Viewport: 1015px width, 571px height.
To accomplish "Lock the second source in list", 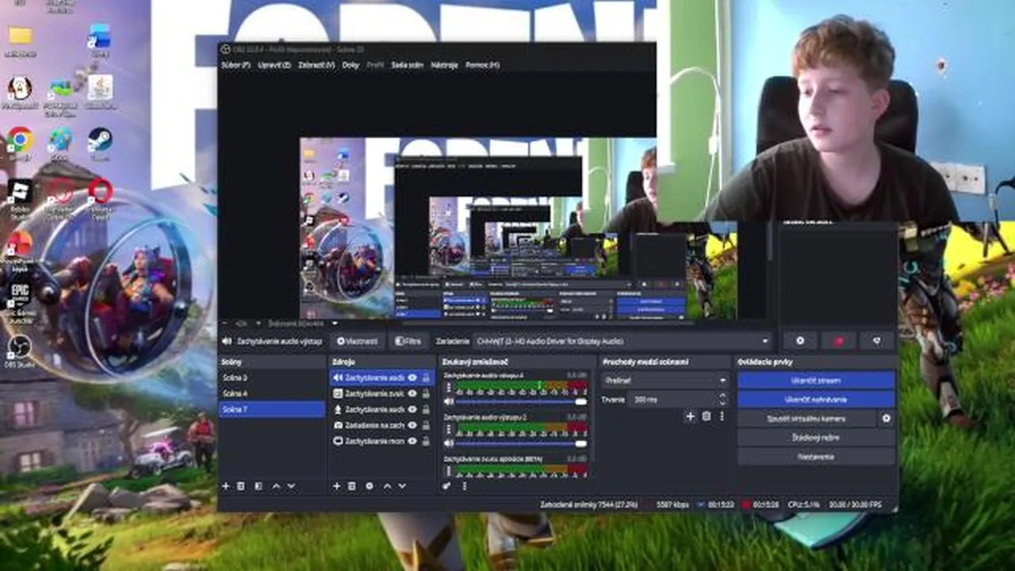I will 426,393.
